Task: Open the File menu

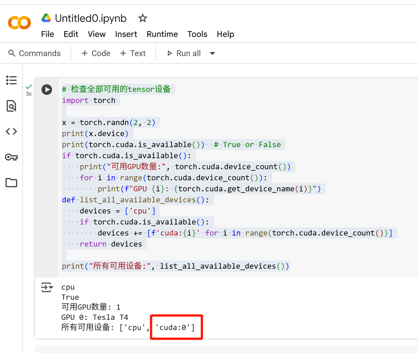Action: [x=48, y=34]
